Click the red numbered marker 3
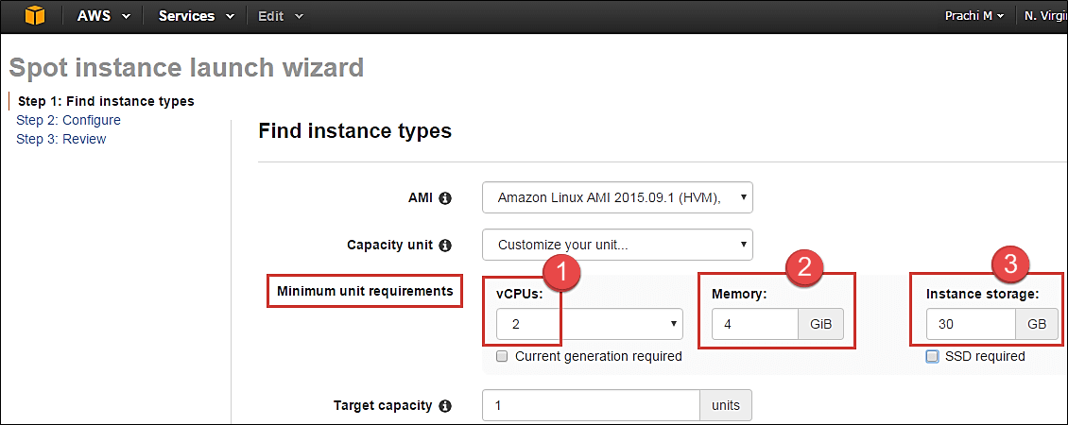 pyautogui.click(x=1009, y=264)
